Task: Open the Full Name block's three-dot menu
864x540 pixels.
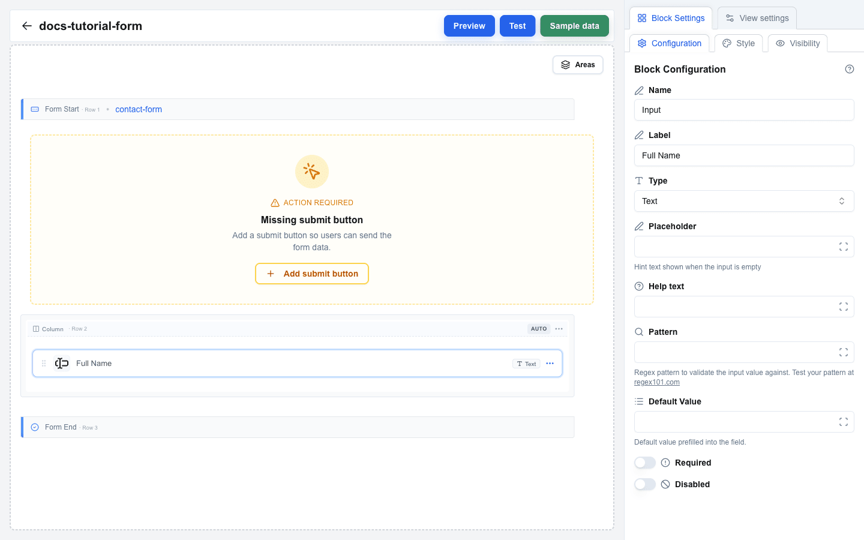Action: 550,364
